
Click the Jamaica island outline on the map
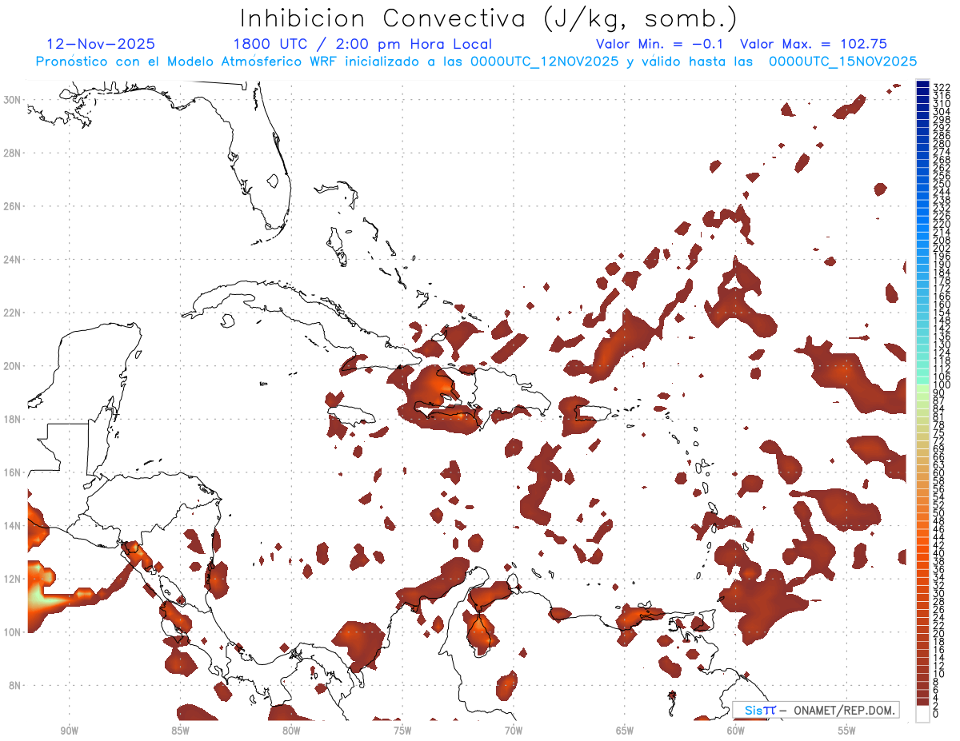pyautogui.click(x=353, y=415)
